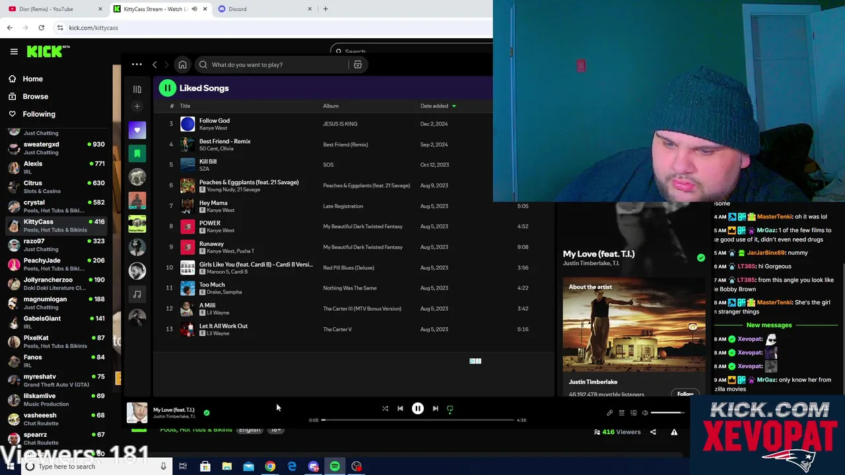This screenshot has width=845, height=475.
Task: Open the play queue icon
Action: click(621, 413)
